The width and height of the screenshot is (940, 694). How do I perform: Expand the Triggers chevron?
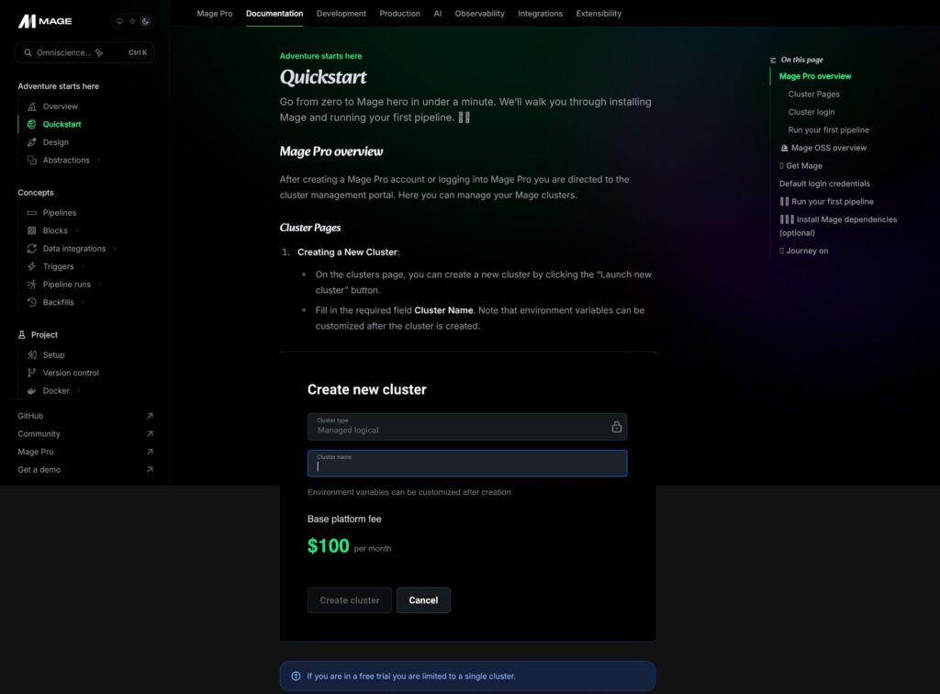click(x=83, y=267)
